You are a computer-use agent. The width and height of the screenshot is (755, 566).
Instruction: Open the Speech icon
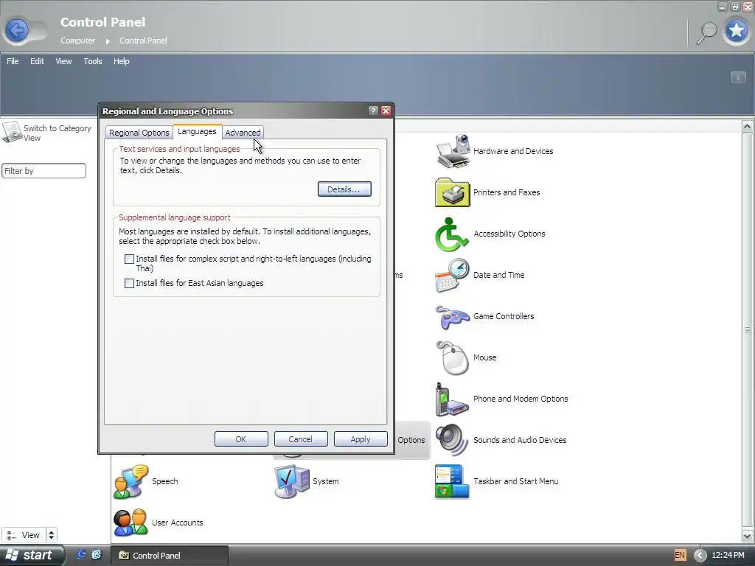[131, 482]
